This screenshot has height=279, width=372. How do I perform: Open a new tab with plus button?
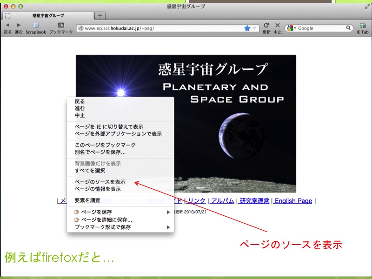(x=100, y=16)
